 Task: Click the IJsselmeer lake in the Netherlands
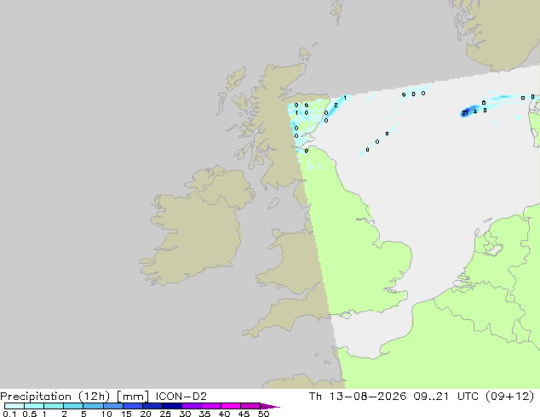tap(494, 249)
